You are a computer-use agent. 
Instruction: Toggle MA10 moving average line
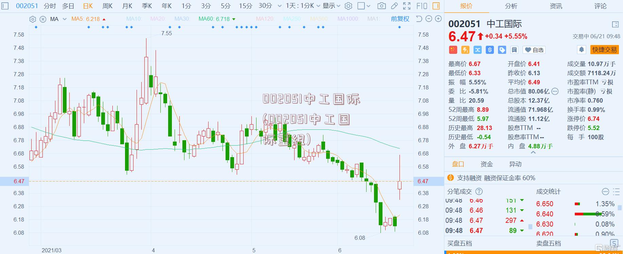[134, 19]
